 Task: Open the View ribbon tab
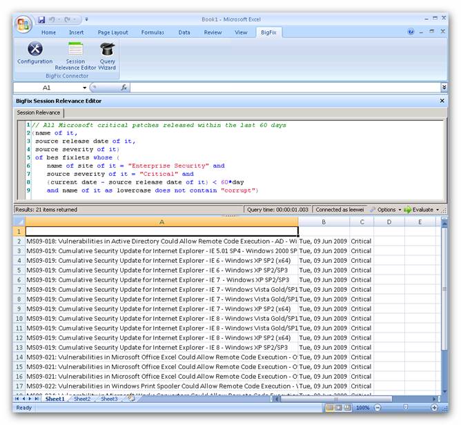pyautogui.click(x=241, y=32)
